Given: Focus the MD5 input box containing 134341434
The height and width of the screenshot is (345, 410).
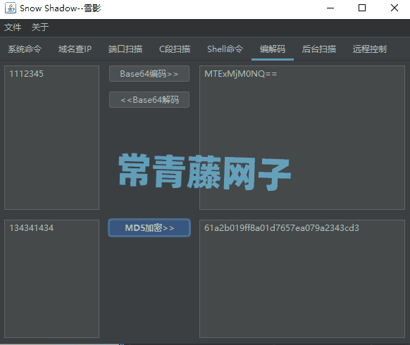Looking at the screenshot, I should click(x=51, y=279).
